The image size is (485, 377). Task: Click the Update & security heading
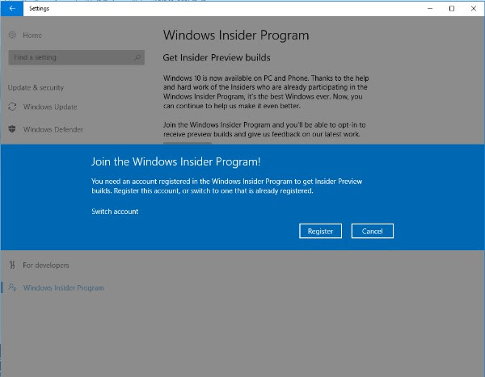click(36, 88)
